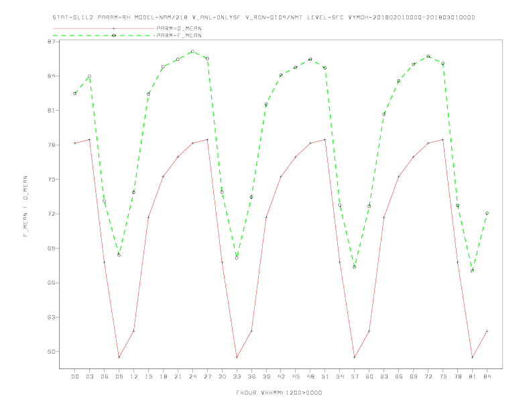
Task: Click the 54 forecast hour tick label
Action: pos(340,377)
